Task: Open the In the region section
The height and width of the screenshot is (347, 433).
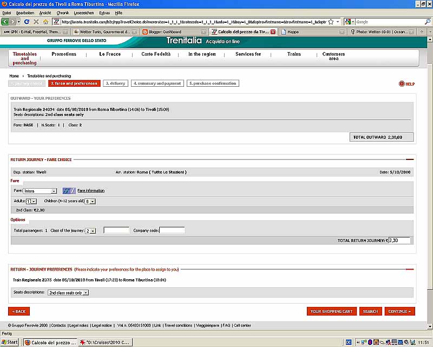Action: 202,54
